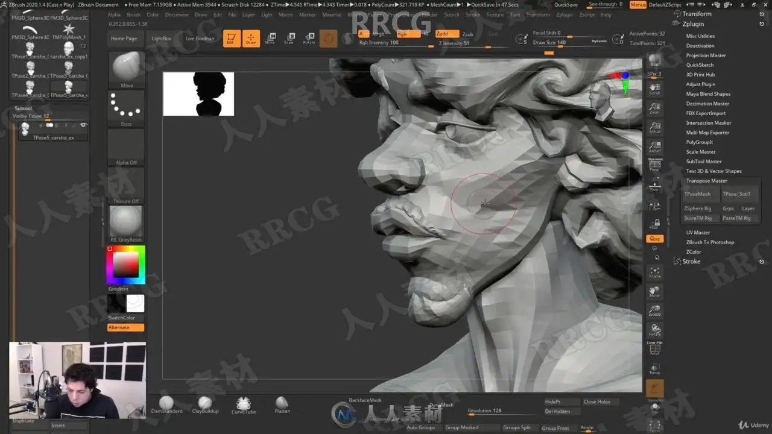Expand the ZBrush To Photoshop section
This screenshot has width=772, height=434.
(x=710, y=242)
